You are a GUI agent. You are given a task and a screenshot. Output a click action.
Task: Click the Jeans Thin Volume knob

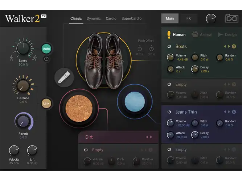(171, 123)
